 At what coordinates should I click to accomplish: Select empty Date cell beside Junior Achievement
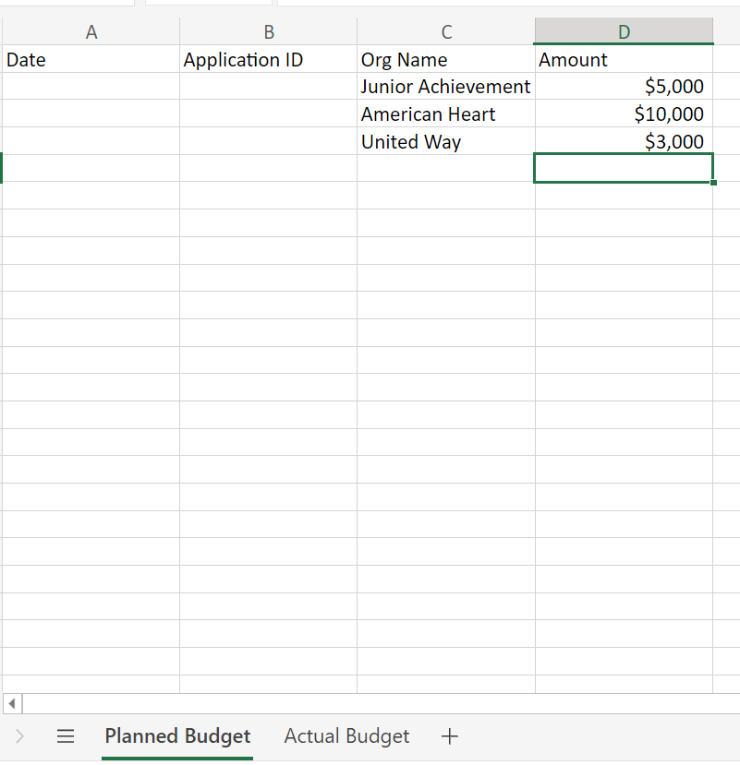tap(91, 87)
